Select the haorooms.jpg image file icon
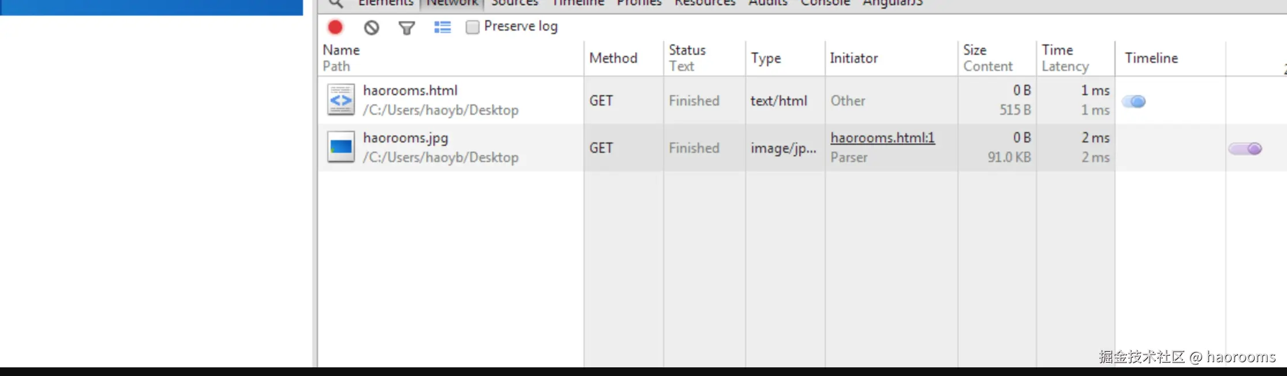Screen dimensions: 1287x376 tap(341, 147)
